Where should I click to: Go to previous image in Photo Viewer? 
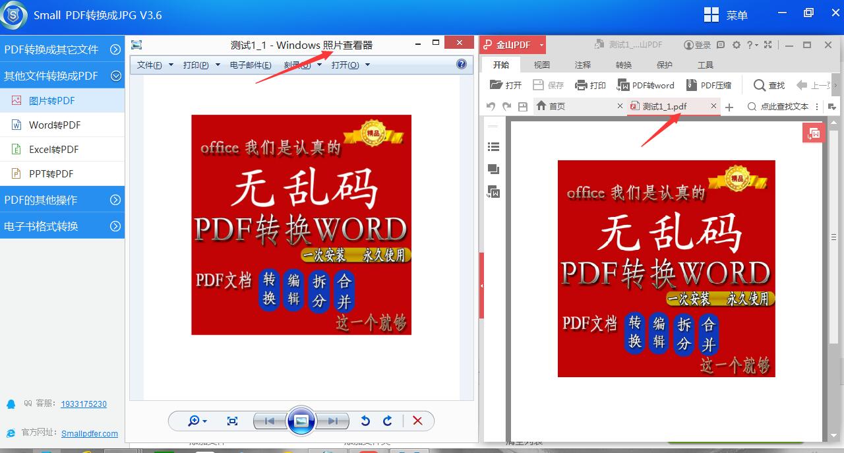[270, 421]
